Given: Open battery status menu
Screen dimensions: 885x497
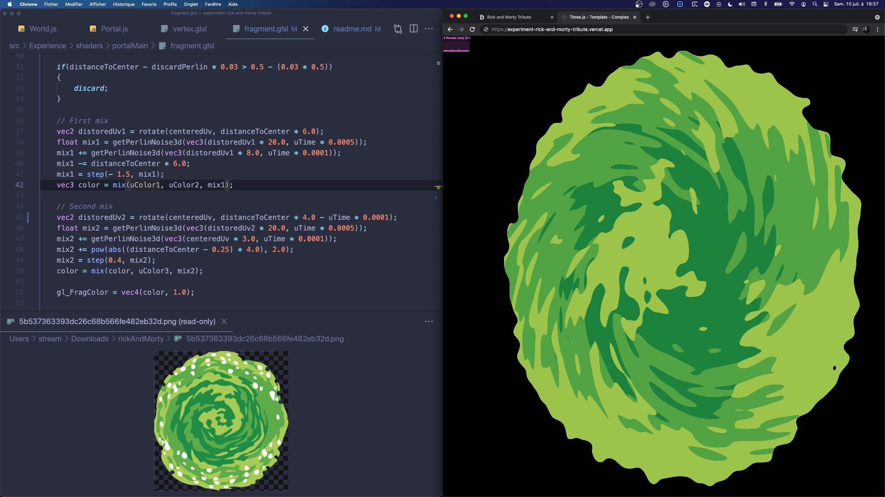Looking at the screenshot, I should coord(778,4).
